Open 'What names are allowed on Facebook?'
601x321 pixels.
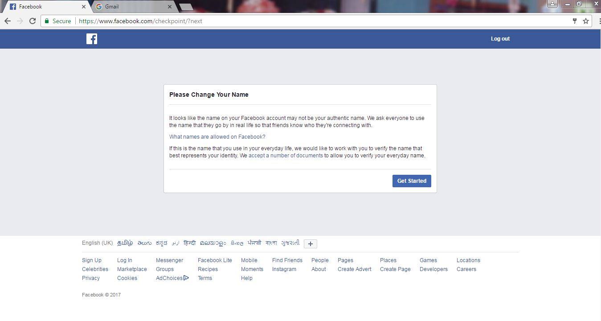217,137
